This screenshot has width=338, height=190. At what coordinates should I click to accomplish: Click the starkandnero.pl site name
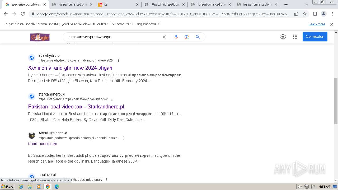pos(51,94)
